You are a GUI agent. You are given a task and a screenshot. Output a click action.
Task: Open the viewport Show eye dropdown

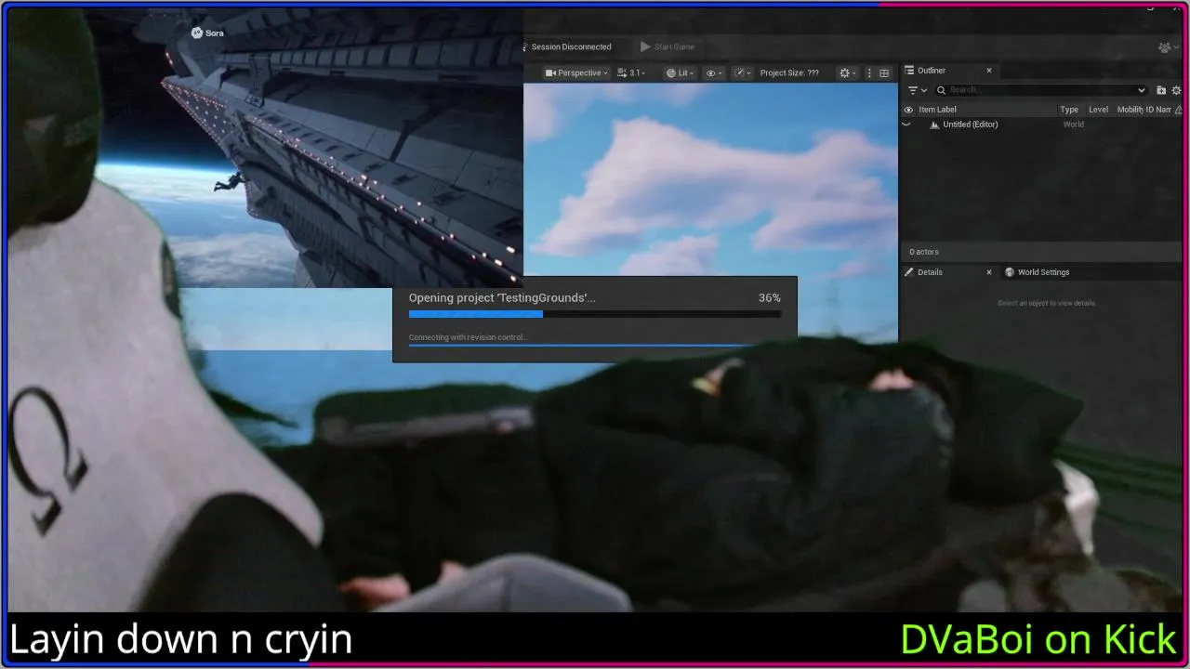click(714, 72)
